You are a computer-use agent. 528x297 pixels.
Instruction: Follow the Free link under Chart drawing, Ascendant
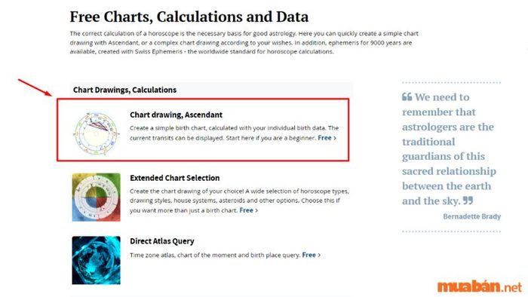pyautogui.click(x=324, y=137)
